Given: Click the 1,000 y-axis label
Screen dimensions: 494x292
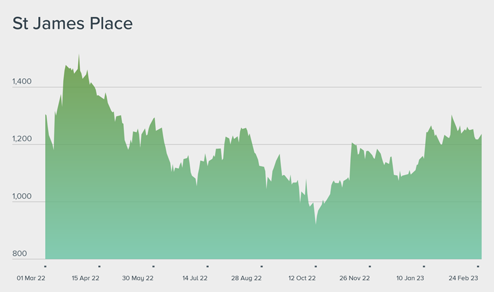Looking at the screenshot, I should click(x=22, y=196).
